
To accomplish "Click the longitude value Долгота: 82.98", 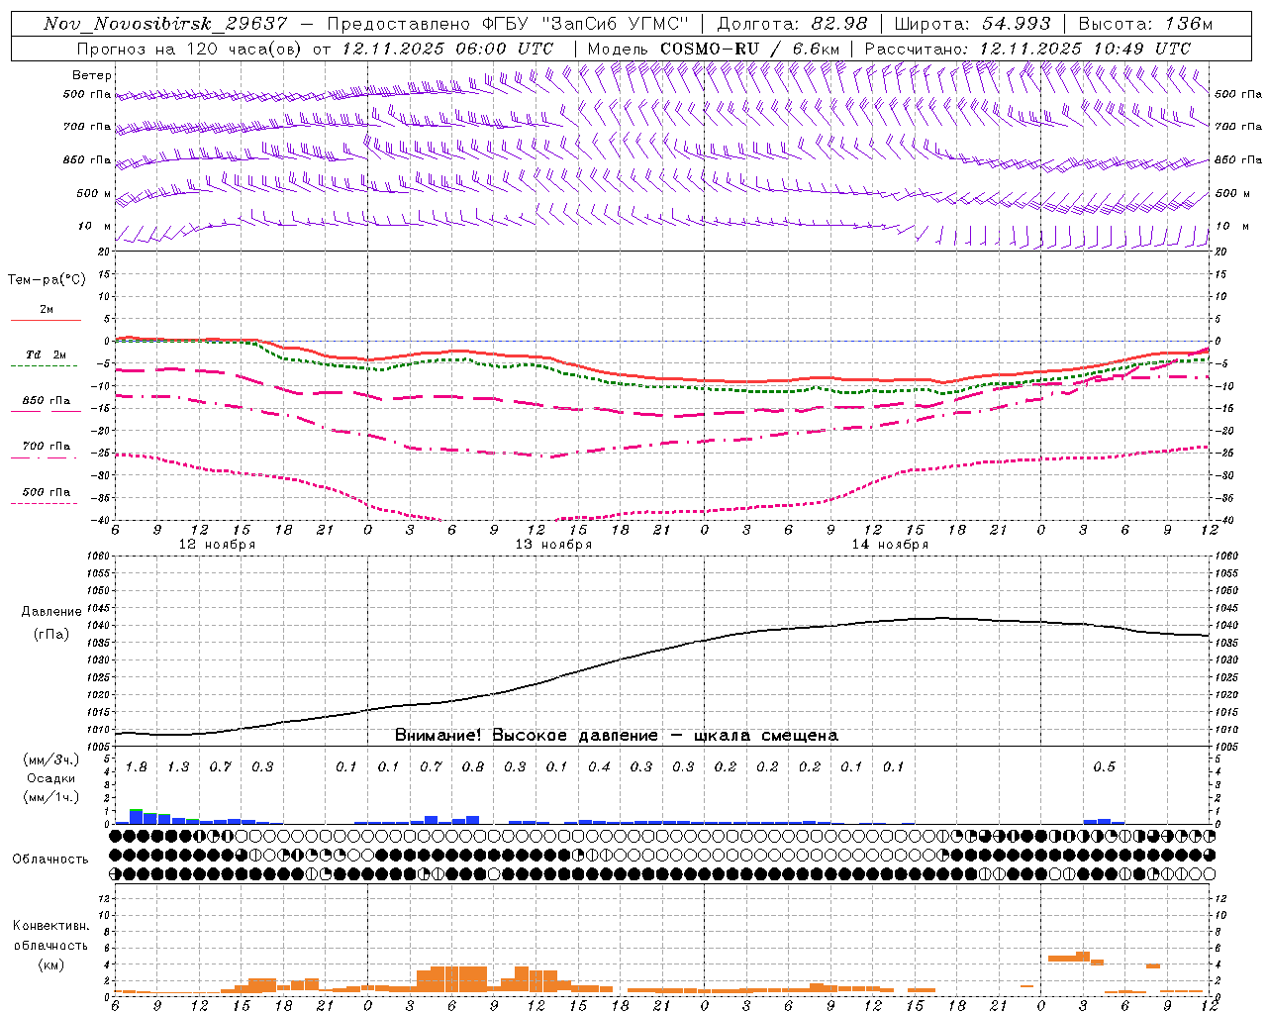I will (x=792, y=24).
